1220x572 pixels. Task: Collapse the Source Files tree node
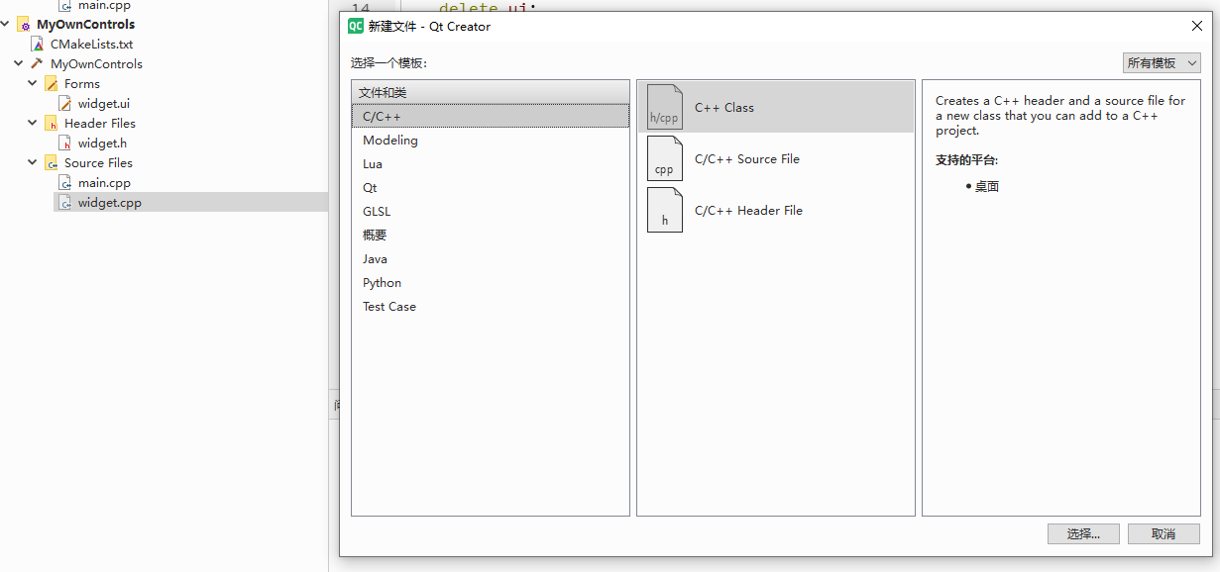coord(33,163)
